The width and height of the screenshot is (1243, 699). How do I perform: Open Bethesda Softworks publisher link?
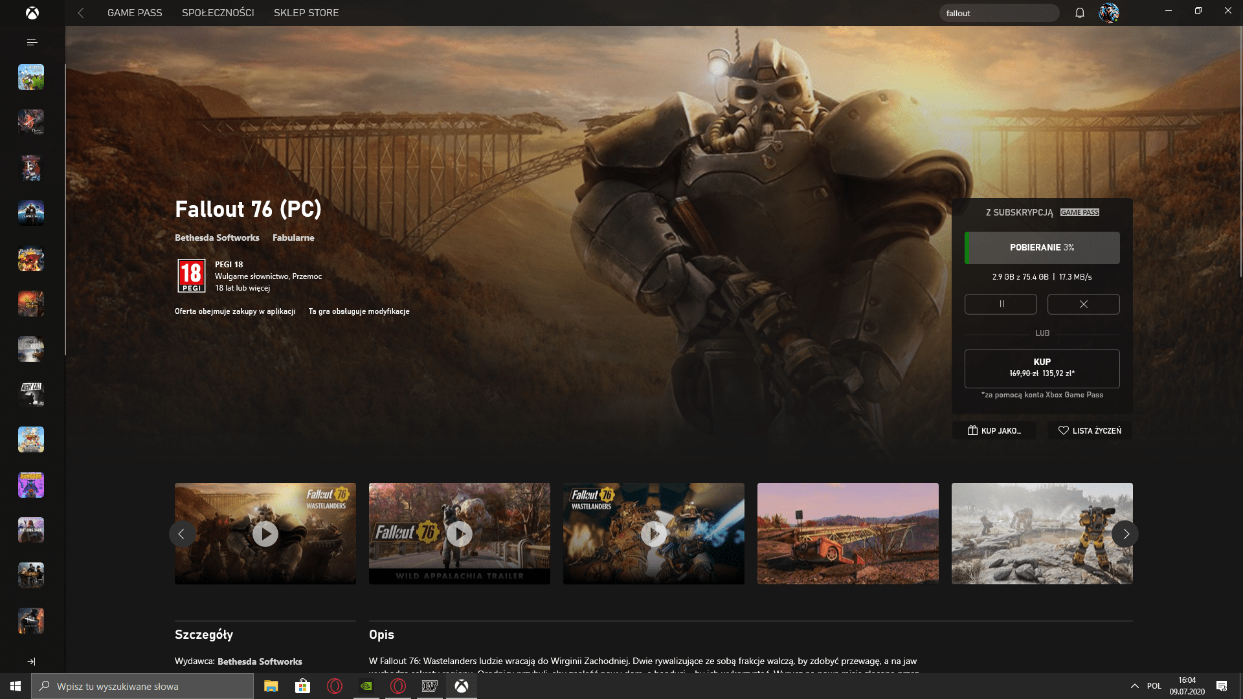(x=217, y=238)
